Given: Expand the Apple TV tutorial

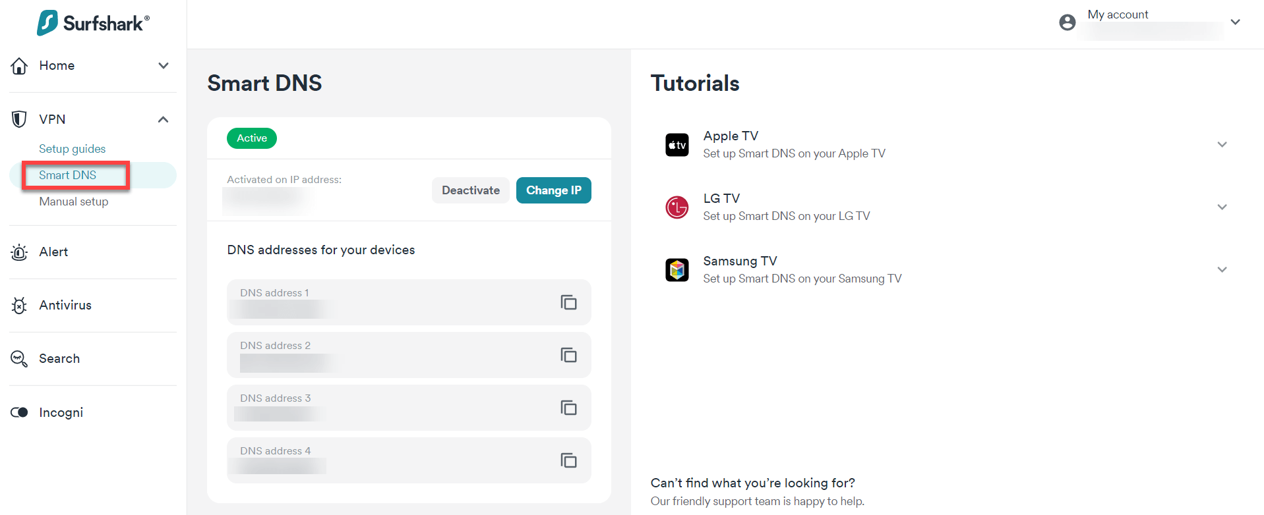Looking at the screenshot, I should [x=1222, y=144].
